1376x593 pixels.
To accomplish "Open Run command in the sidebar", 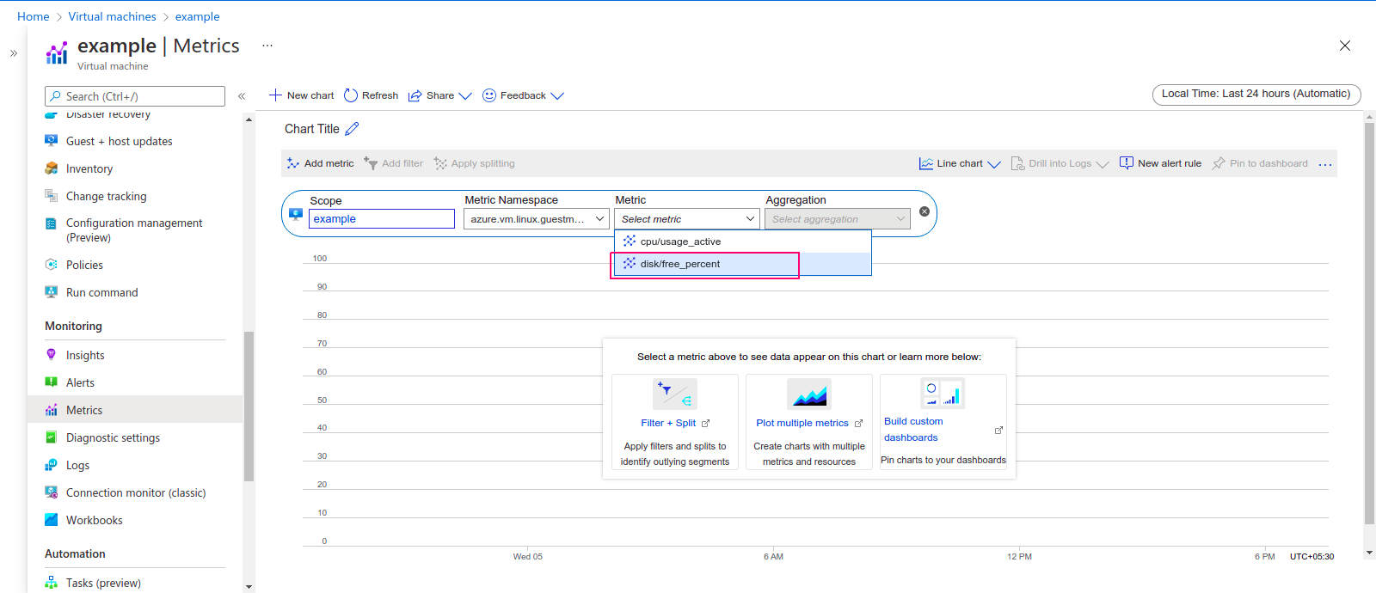I will pyautogui.click(x=101, y=293).
